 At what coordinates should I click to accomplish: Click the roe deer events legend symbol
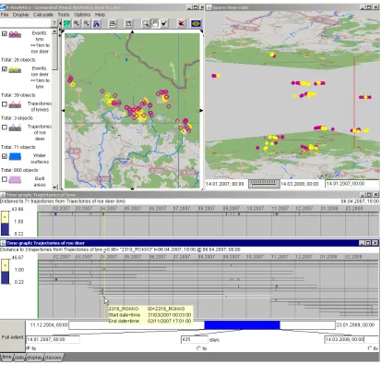pyautogui.click(x=15, y=70)
